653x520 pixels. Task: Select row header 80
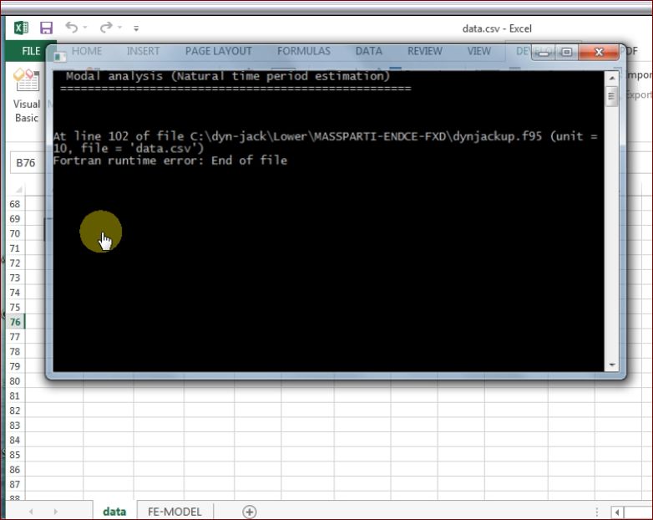(14, 381)
